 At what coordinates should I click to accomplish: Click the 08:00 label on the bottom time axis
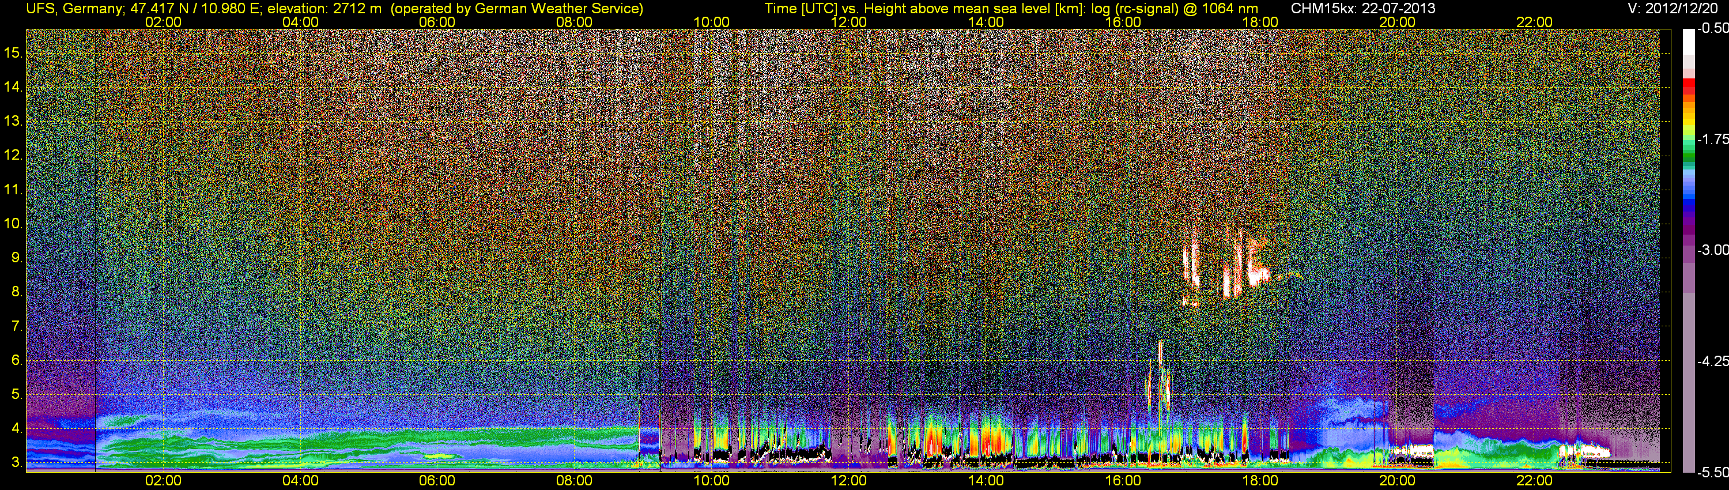[x=575, y=481]
